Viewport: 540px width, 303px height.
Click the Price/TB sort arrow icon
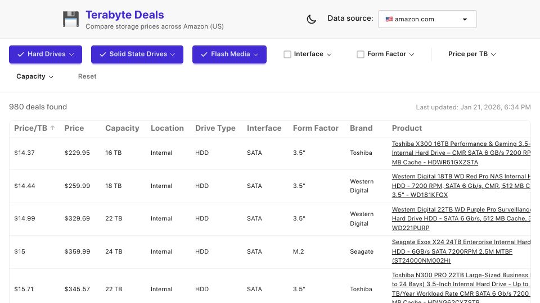53,128
